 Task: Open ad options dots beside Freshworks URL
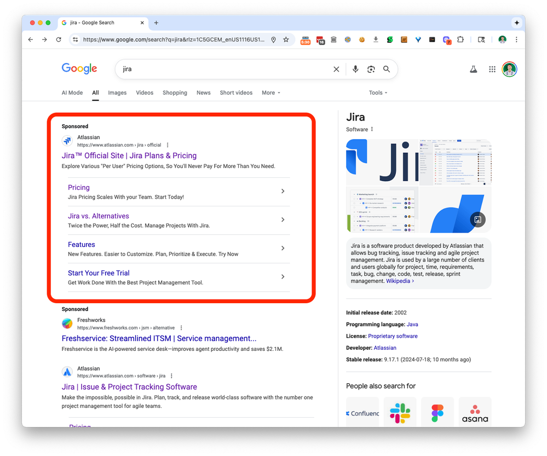tap(181, 327)
